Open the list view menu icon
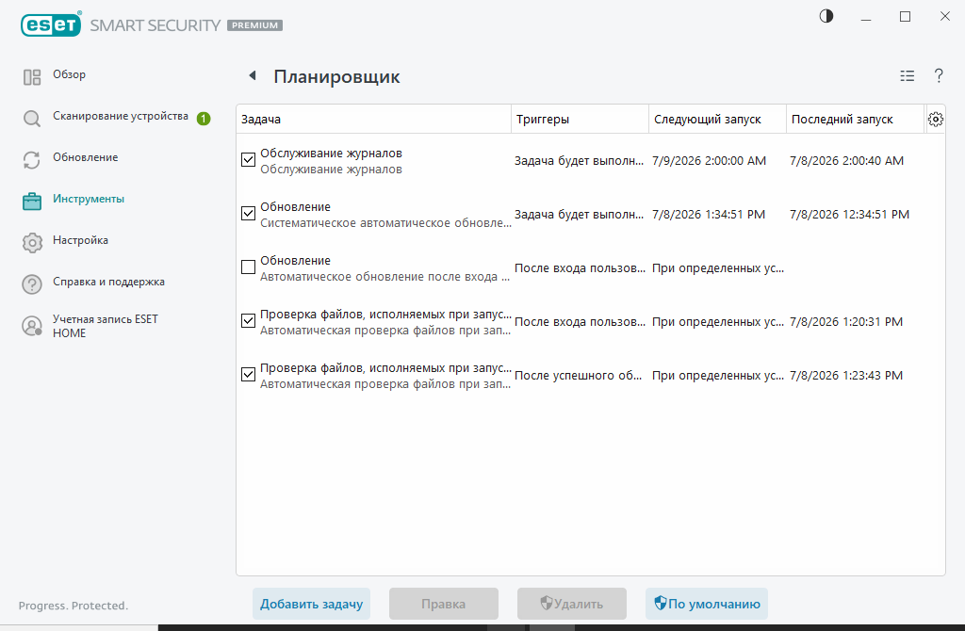Viewport: 965px width, 631px height. coord(908,75)
